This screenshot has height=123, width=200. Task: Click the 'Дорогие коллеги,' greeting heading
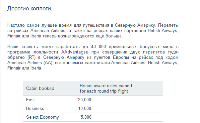tap(30, 9)
